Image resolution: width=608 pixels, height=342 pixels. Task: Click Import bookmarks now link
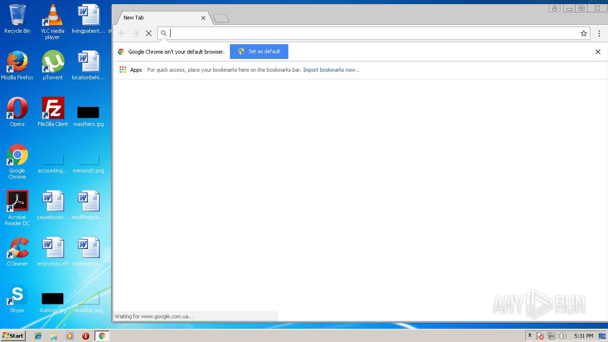(331, 70)
